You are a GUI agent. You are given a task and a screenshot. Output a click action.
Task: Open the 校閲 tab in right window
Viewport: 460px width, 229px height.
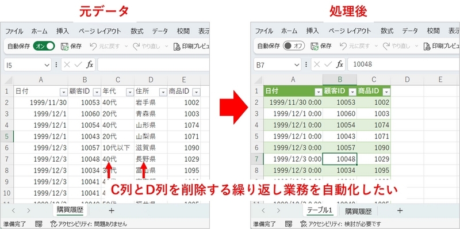click(433, 31)
